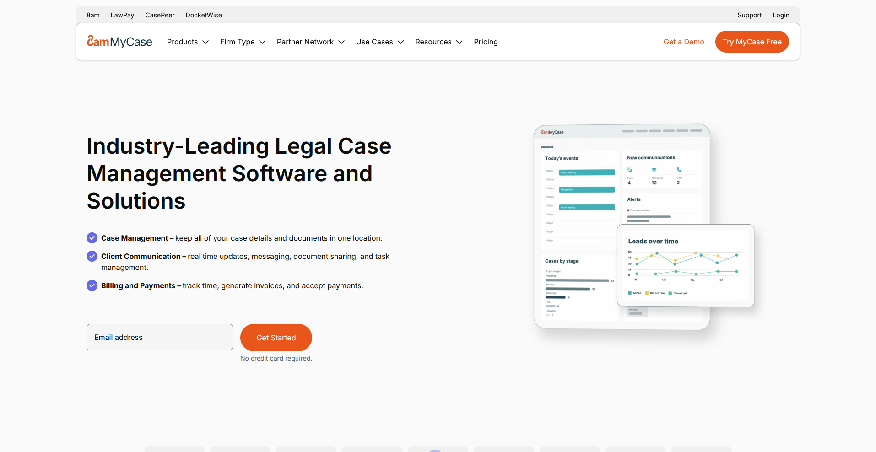Expand the Resources menu
Image resolution: width=876 pixels, height=452 pixels.
[x=439, y=42]
